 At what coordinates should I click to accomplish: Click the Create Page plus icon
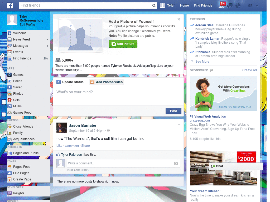(x=10, y=179)
